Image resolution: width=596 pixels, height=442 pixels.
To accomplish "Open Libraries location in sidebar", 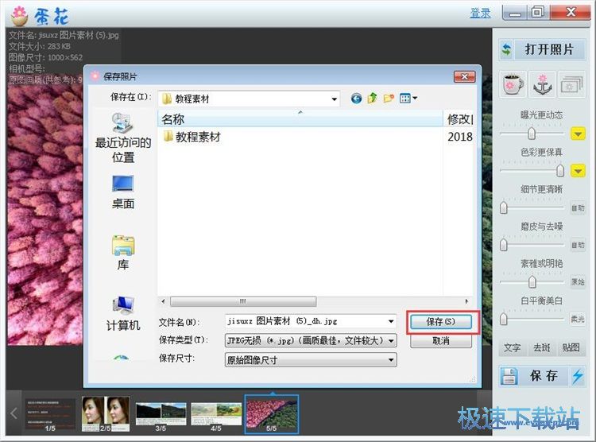I will pyautogui.click(x=122, y=252).
